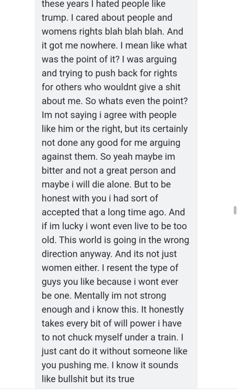Click the line "it got me nowhere"
The image size is (238, 392).
click(79, 45)
